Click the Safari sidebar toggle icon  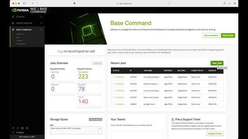24,3
